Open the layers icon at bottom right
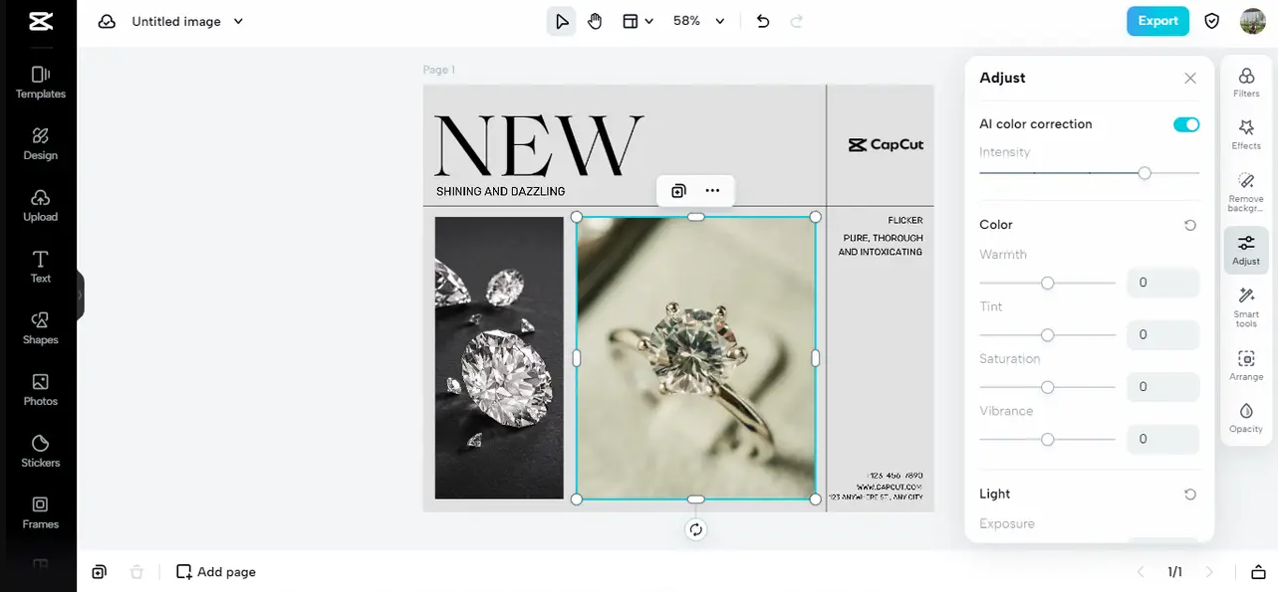Viewport: 1278px width, 592px height. [1259, 572]
